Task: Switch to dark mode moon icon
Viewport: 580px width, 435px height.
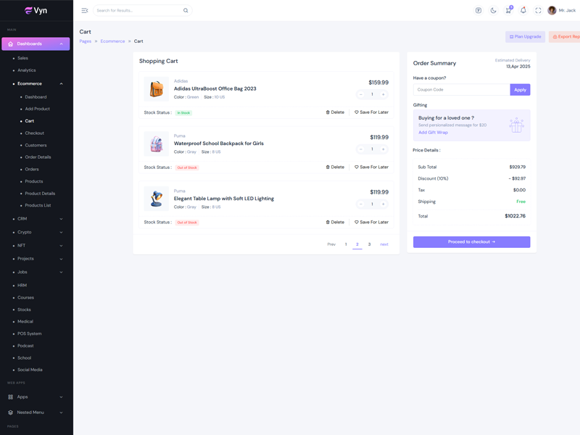Action: pos(494,11)
